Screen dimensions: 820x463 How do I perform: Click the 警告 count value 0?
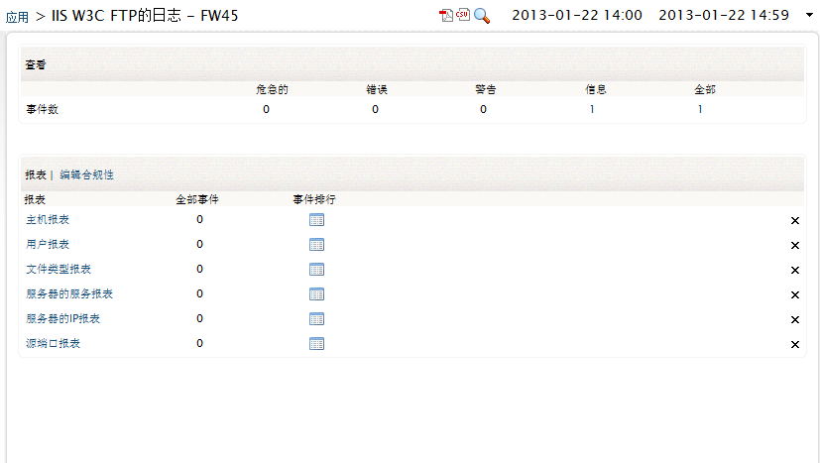[x=483, y=109]
